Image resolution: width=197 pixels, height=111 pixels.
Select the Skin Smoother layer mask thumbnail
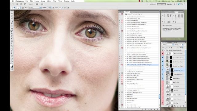(x=171, y=78)
